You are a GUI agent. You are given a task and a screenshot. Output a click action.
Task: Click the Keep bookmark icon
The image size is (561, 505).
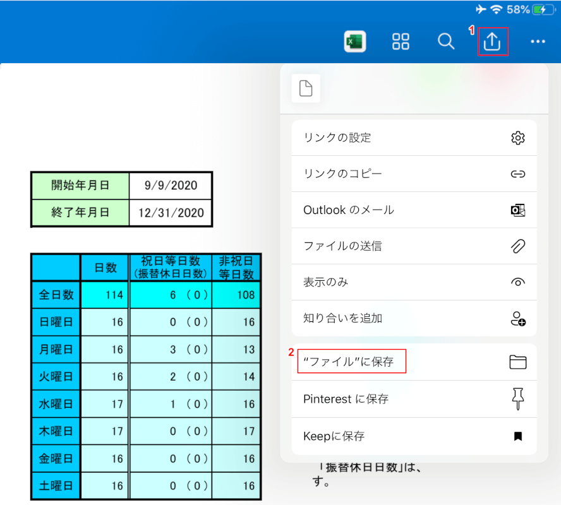[517, 436]
